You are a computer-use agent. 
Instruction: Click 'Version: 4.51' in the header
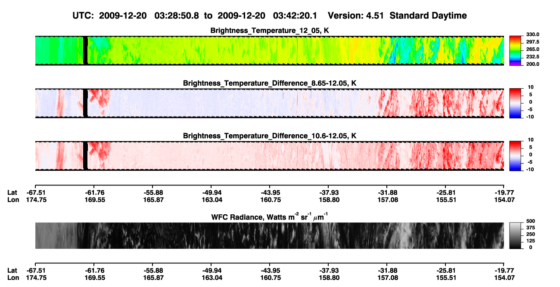(x=355, y=15)
